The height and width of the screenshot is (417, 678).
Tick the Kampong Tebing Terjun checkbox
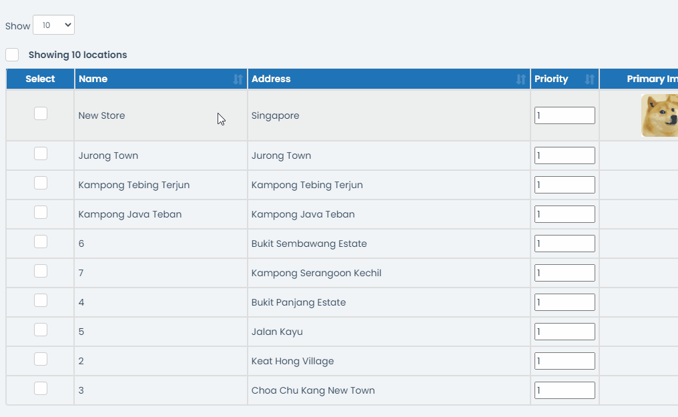click(41, 183)
